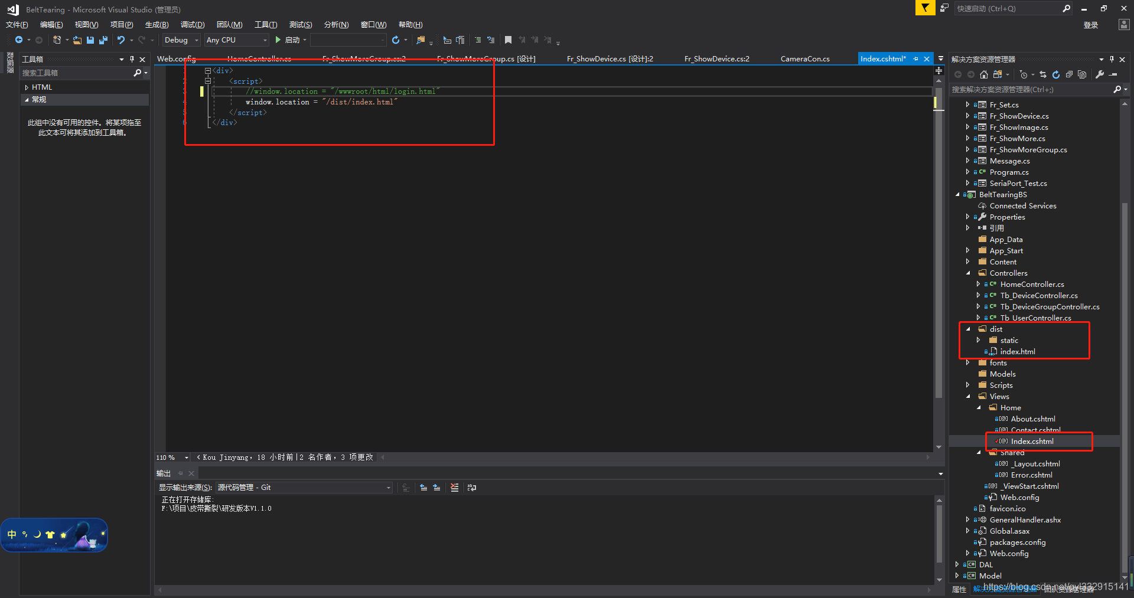The height and width of the screenshot is (598, 1134).
Task: Start debugging with the green play button
Action: [x=278, y=40]
